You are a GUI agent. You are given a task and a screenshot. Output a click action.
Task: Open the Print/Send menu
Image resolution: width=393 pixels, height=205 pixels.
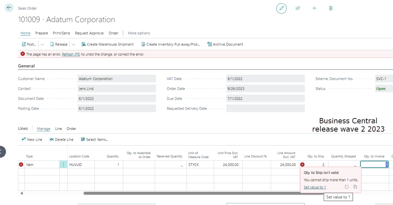61,33
